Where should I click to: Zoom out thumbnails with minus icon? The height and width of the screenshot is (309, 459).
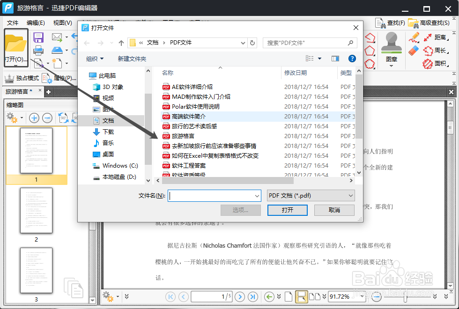point(47,118)
